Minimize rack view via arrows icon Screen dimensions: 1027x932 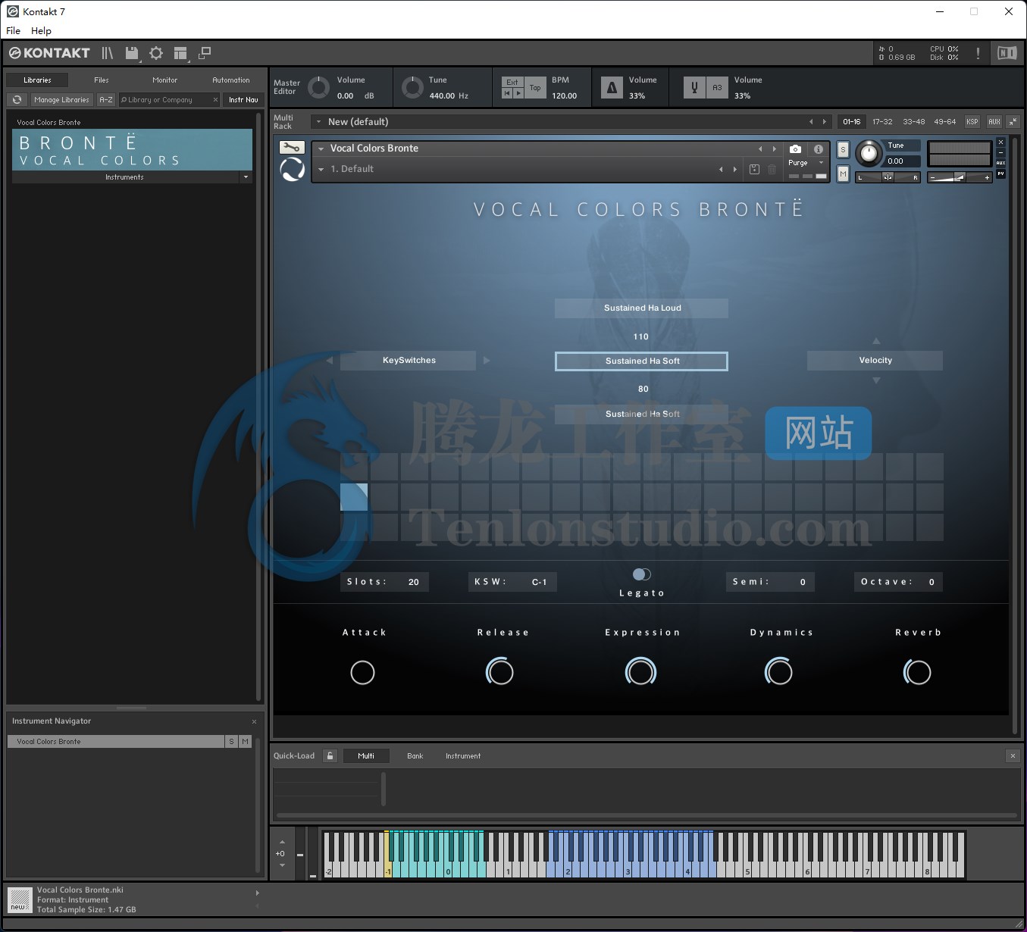(x=1013, y=121)
